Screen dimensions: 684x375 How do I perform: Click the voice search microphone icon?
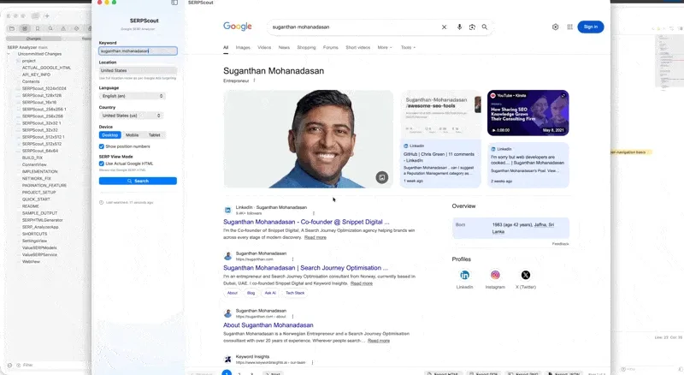point(459,27)
